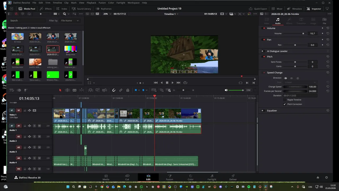339x191 pixels.
Task: Mute Audio 1 track with M button
Action: tap(39, 126)
